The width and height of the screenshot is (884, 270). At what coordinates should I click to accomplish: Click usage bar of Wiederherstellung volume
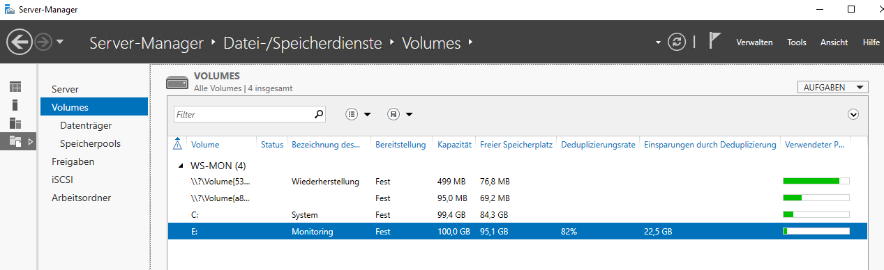[816, 181]
